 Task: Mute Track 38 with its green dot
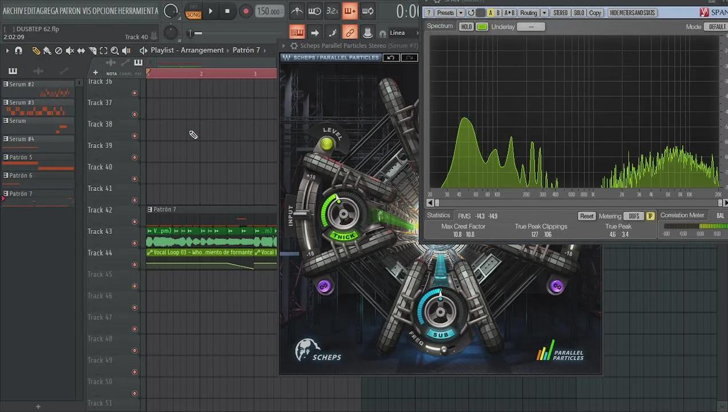point(134,136)
